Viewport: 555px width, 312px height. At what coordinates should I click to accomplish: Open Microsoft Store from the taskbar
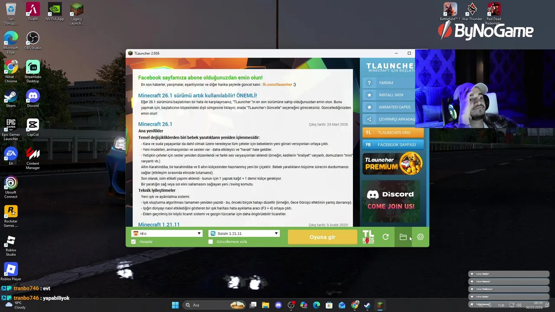coord(329,305)
